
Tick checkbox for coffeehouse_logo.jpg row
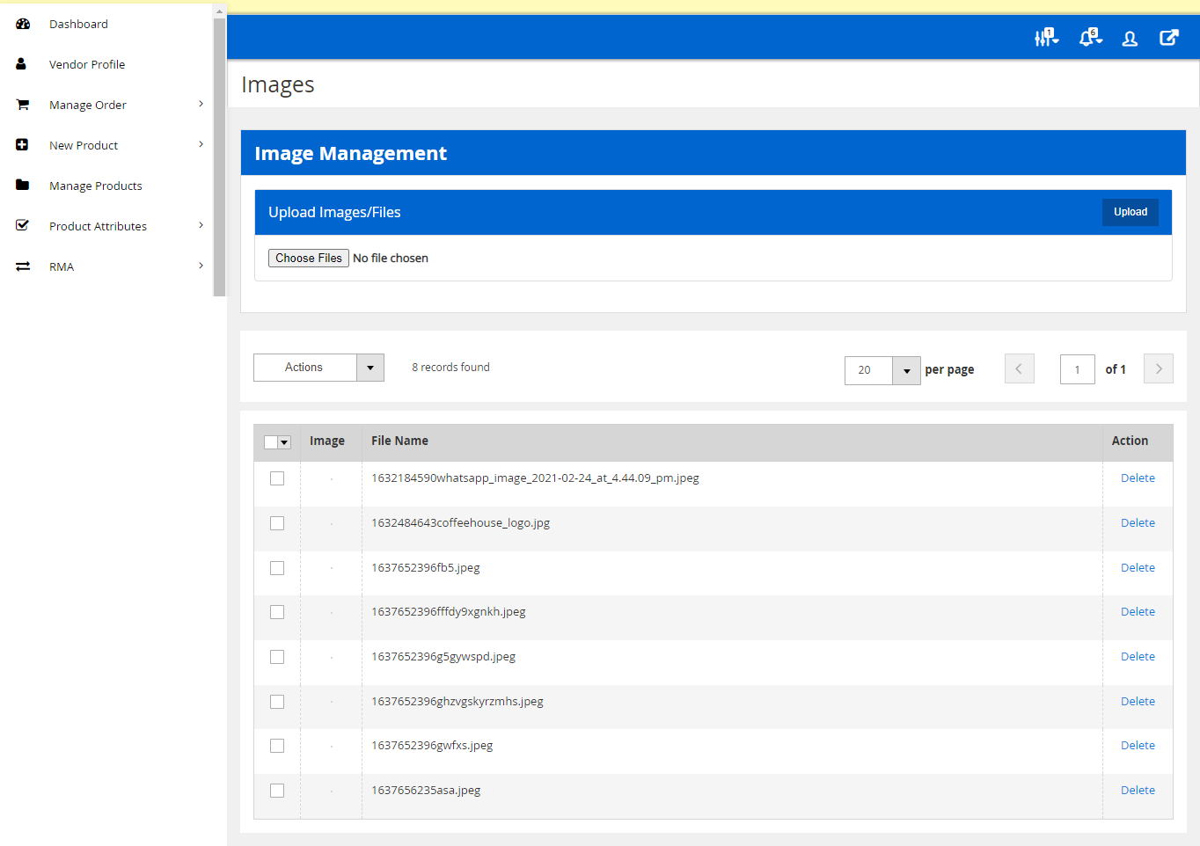[277, 523]
